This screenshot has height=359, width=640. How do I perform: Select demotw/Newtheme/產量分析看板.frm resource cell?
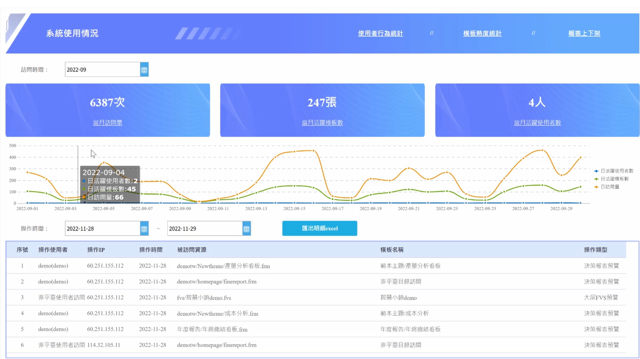[224, 266]
